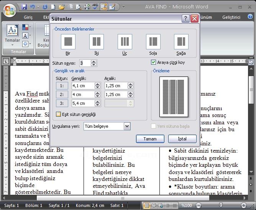Click the horizontal scrollbar thumb
Viewport: 256px width, 210px height.
[x=123, y=198]
